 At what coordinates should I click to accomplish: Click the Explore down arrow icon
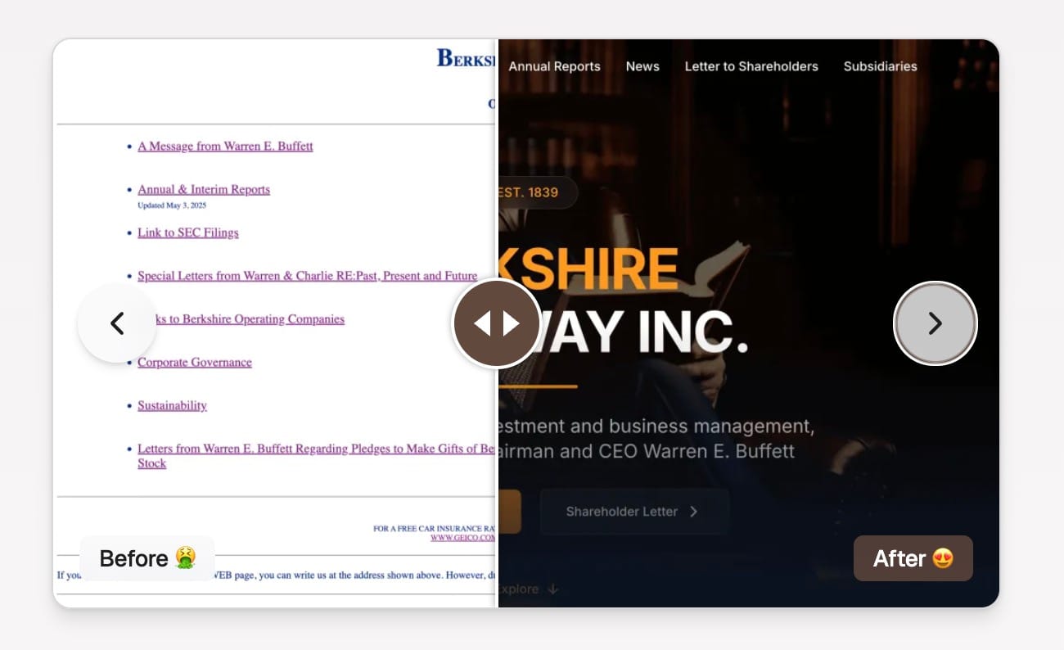553,589
